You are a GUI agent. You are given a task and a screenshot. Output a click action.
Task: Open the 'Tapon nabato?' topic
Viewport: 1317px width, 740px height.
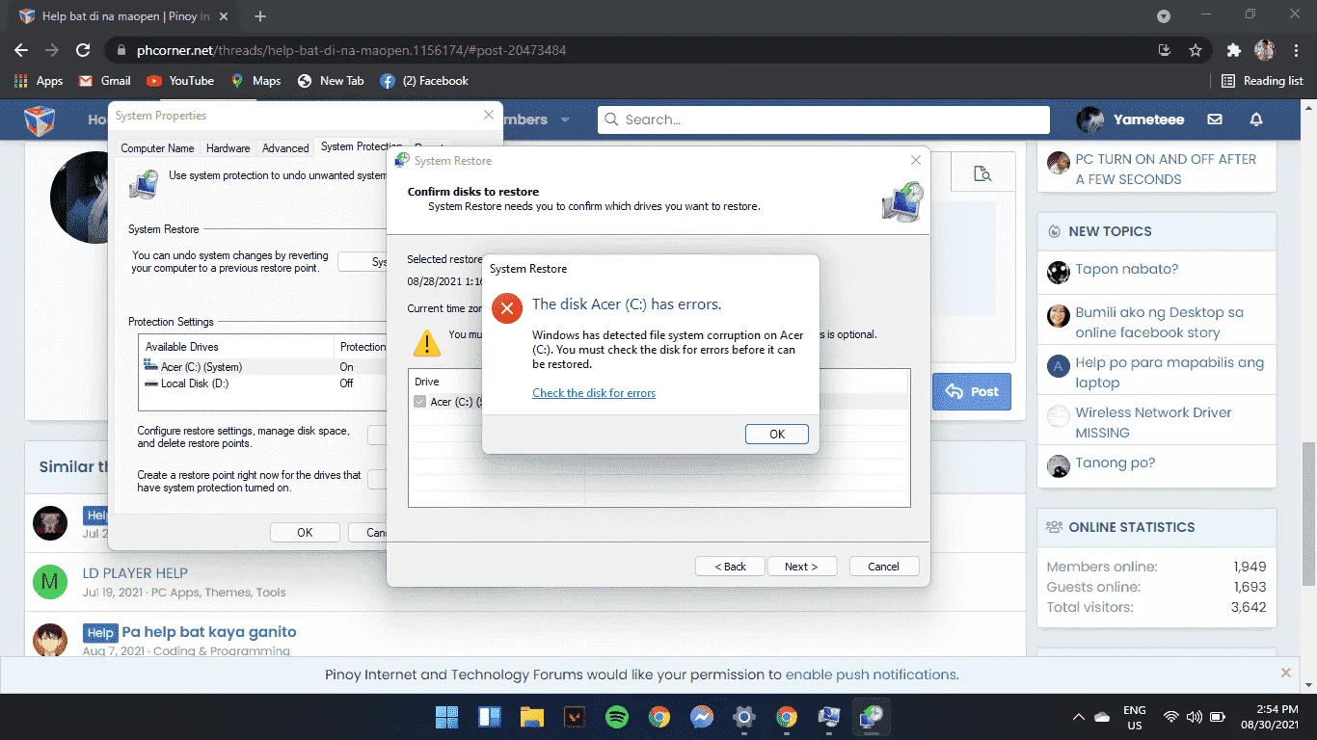pyautogui.click(x=1127, y=269)
